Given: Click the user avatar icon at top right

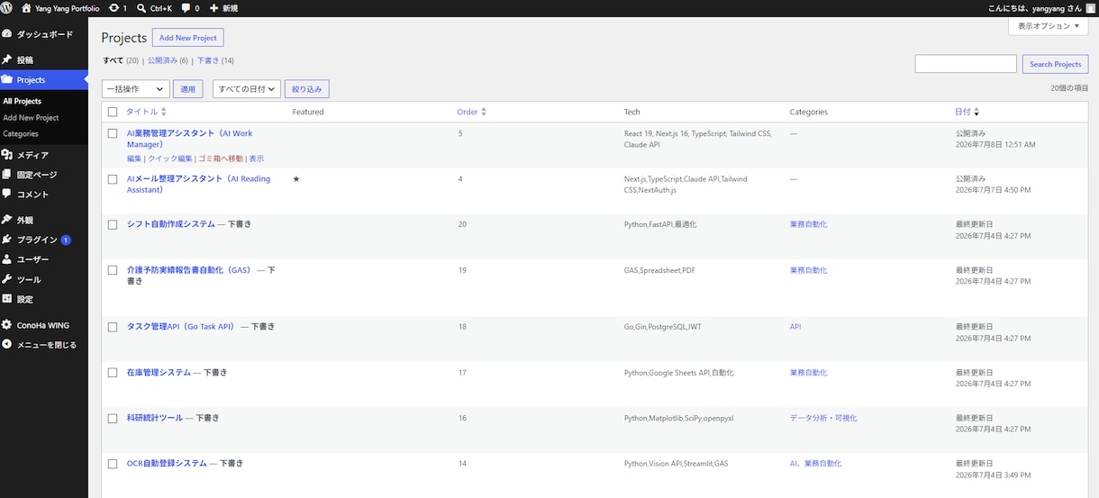Looking at the screenshot, I should click(1090, 8).
